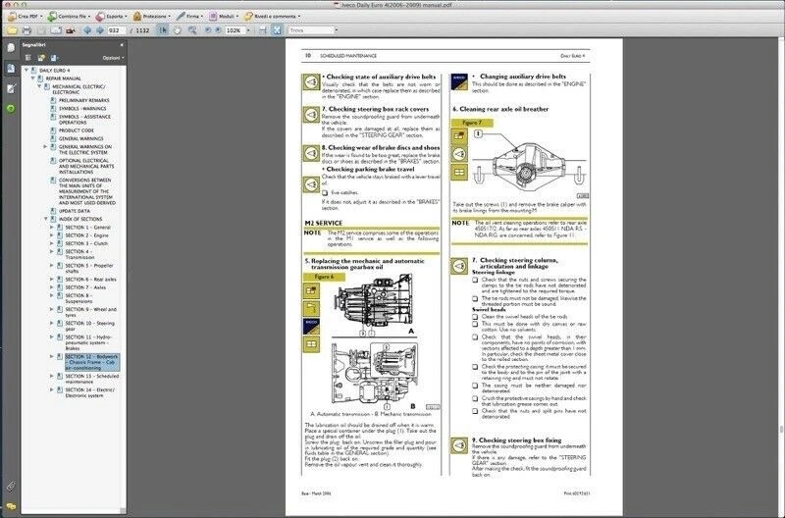
Task: Select the marquee zoom tool
Action: click(192, 30)
